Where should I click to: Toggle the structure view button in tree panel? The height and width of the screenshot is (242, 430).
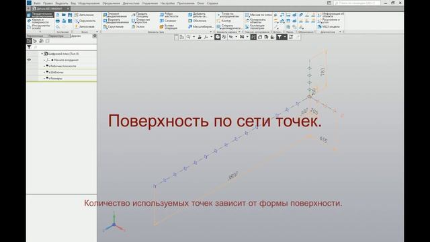coord(29,41)
